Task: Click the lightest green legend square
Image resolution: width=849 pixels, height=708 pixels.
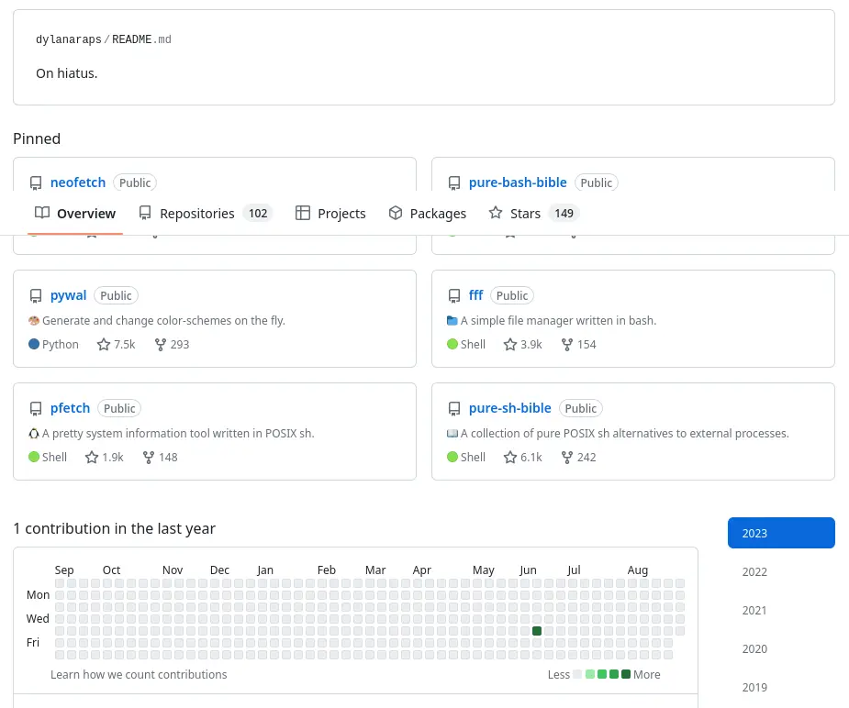Action: [590, 674]
